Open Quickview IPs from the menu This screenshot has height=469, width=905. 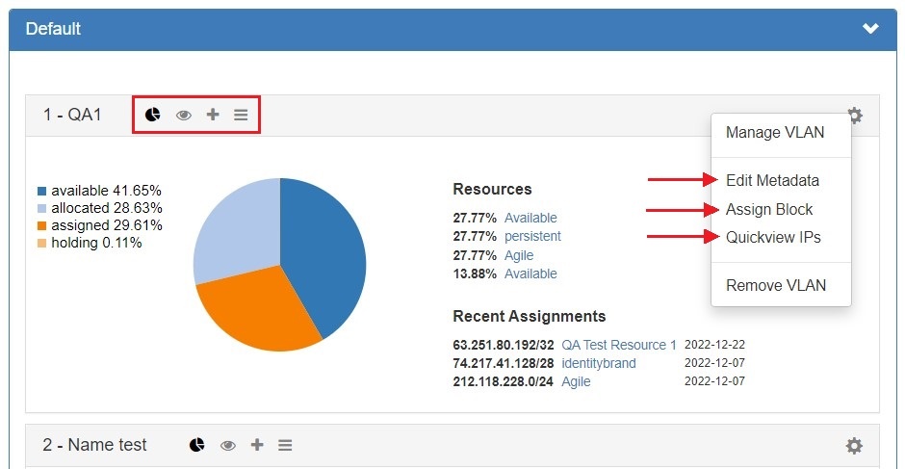pos(773,237)
